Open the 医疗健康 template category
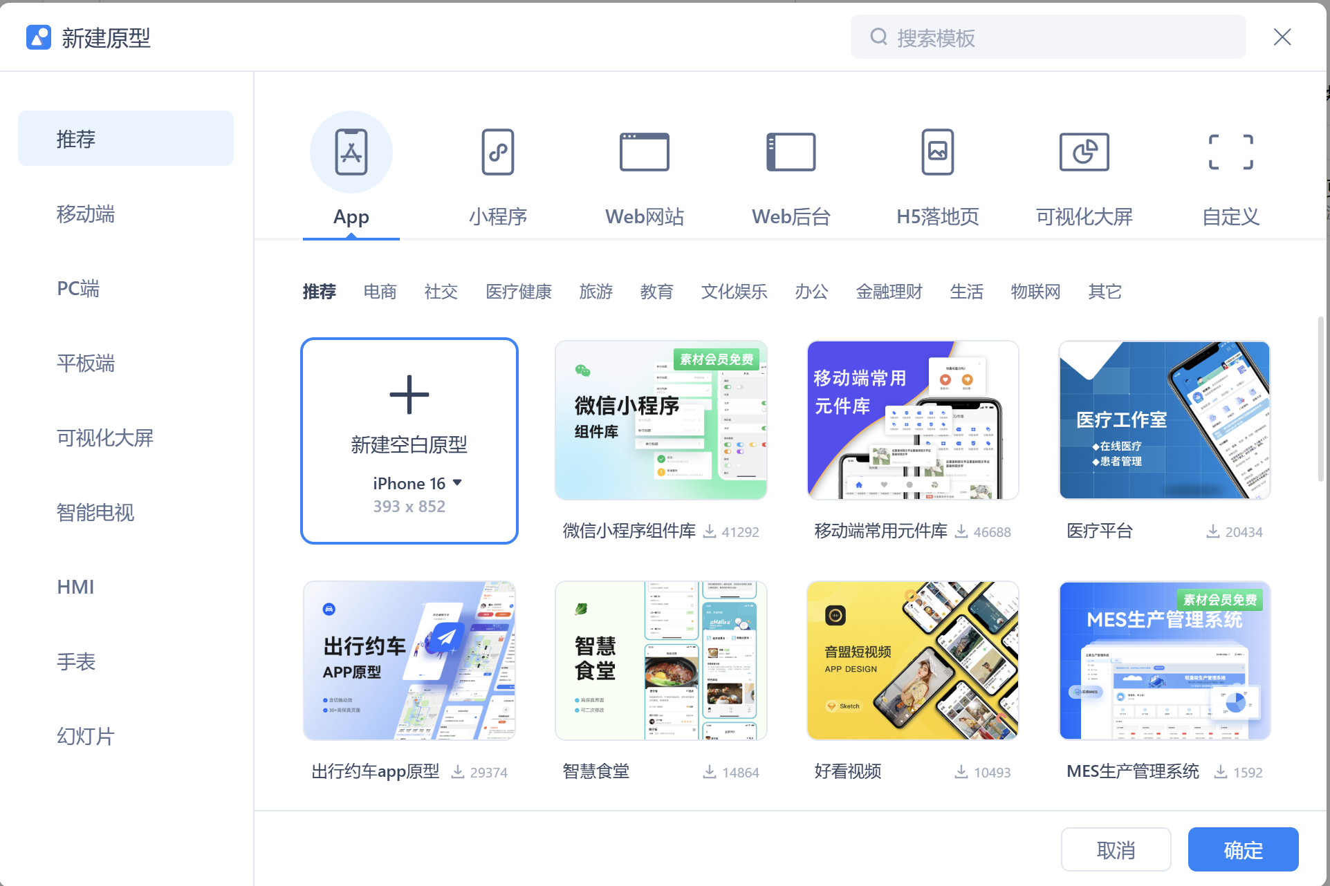Image resolution: width=1330 pixels, height=886 pixels. pyautogui.click(x=518, y=292)
